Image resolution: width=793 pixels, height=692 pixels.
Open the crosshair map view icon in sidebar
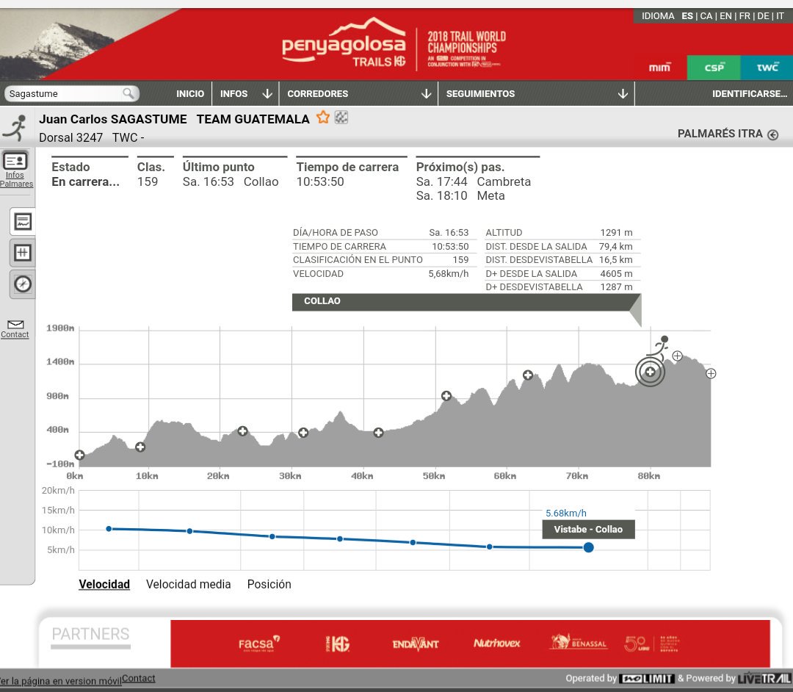tap(21, 252)
